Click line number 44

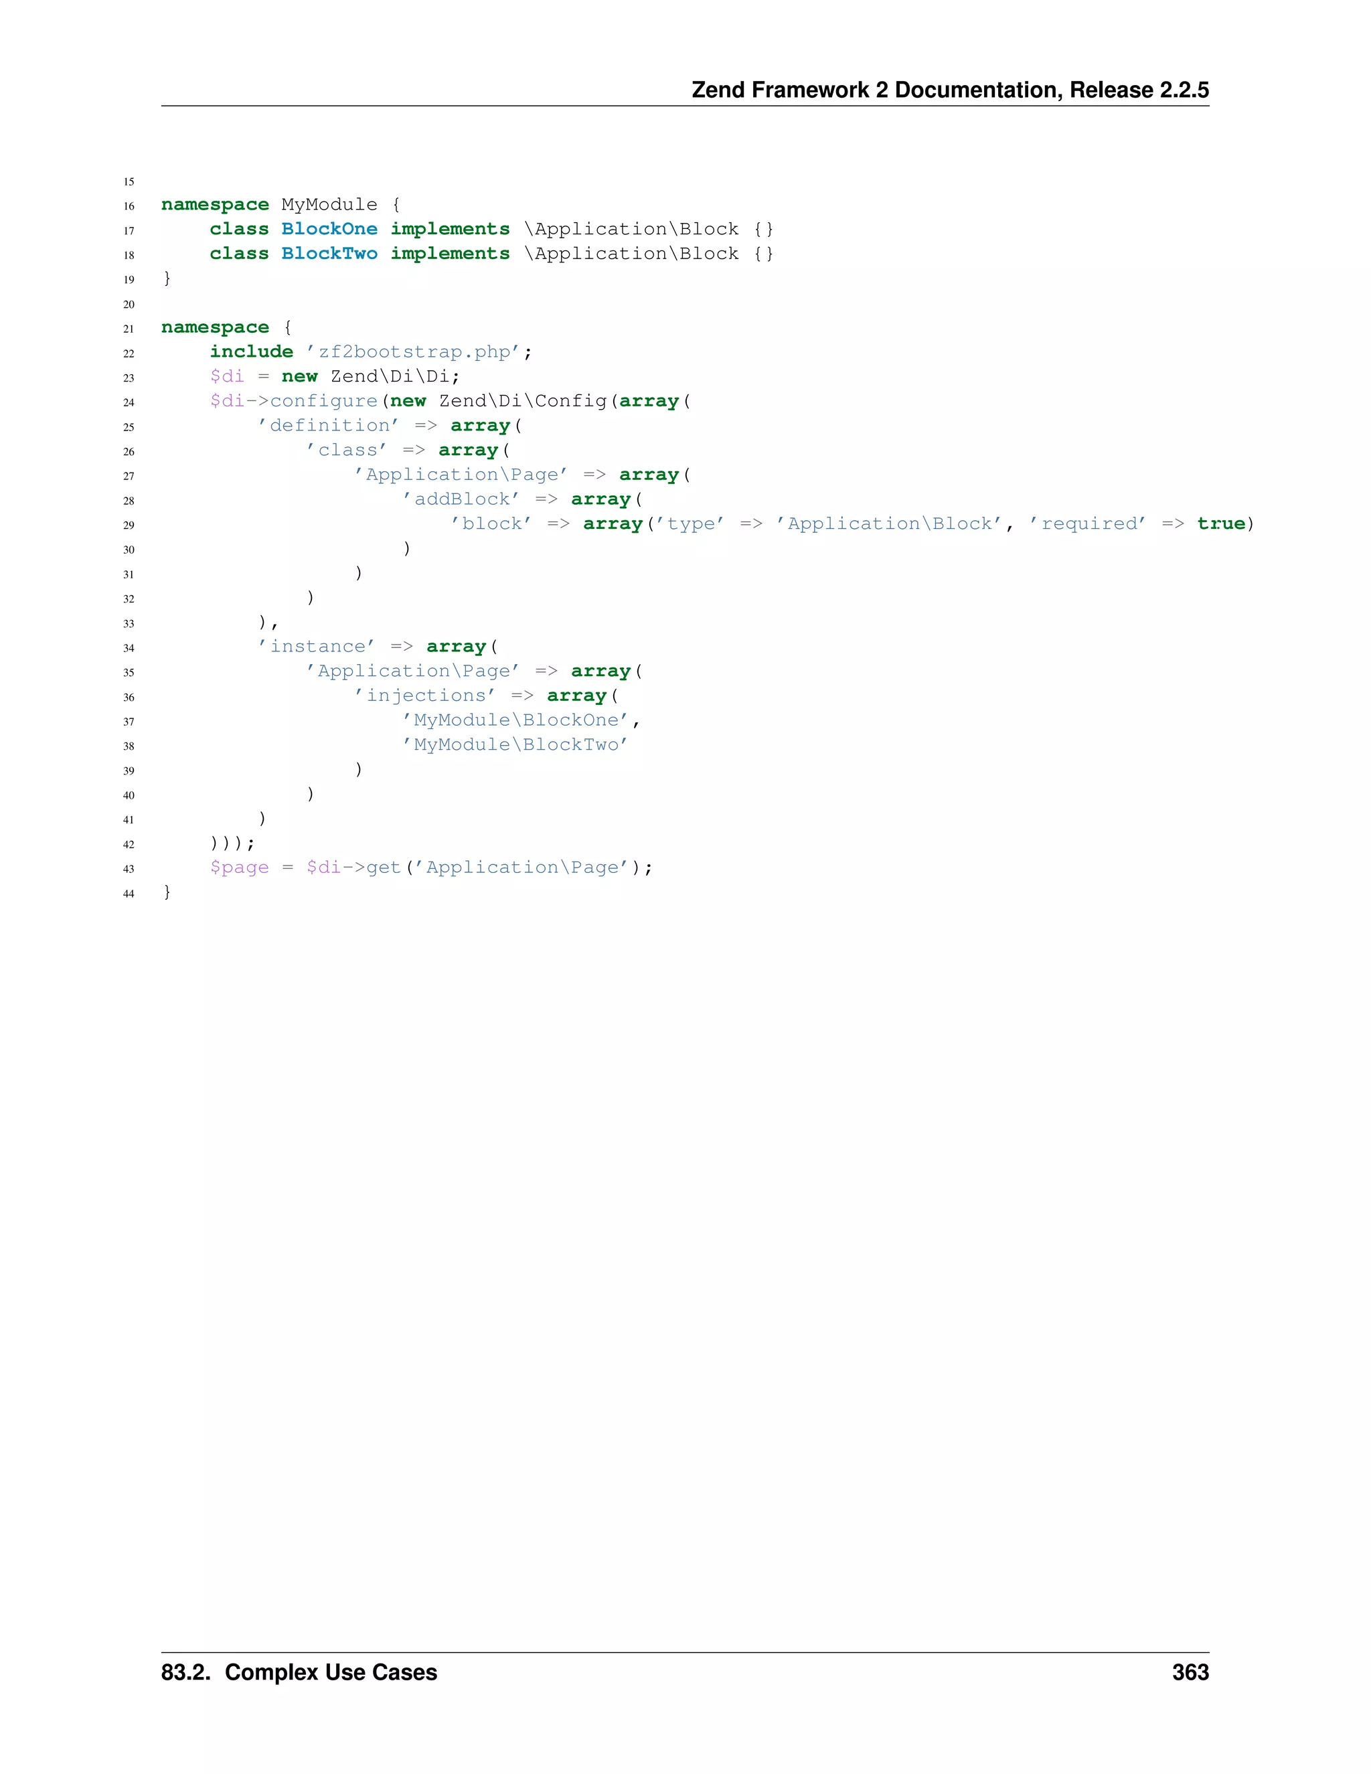[129, 894]
